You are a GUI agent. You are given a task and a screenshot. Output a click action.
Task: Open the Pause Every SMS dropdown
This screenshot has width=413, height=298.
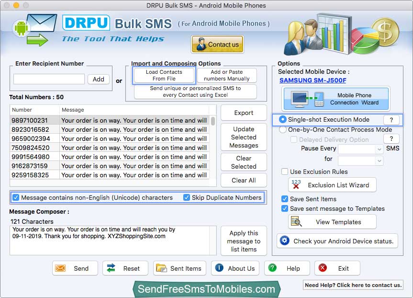click(x=360, y=149)
